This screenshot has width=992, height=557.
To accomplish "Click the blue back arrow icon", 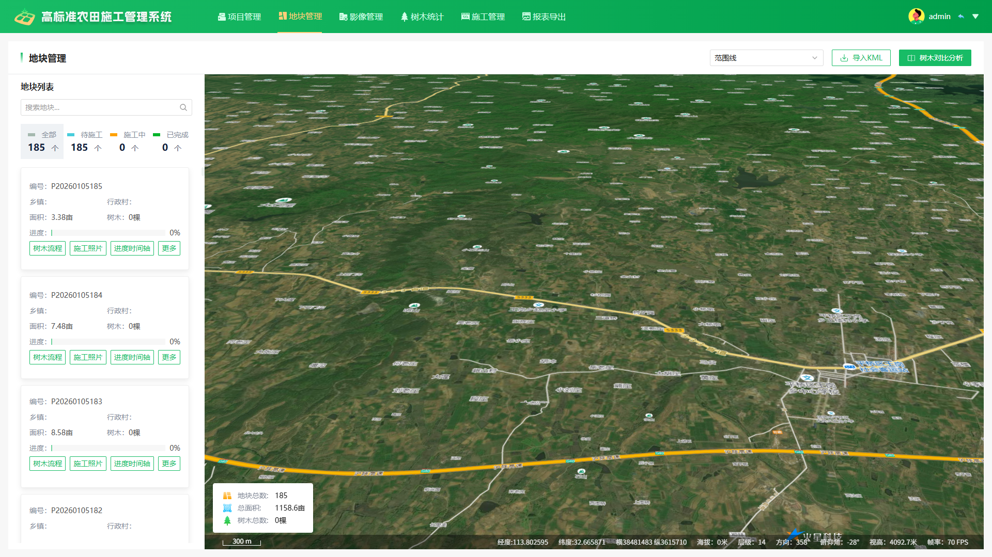I will pyautogui.click(x=961, y=17).
